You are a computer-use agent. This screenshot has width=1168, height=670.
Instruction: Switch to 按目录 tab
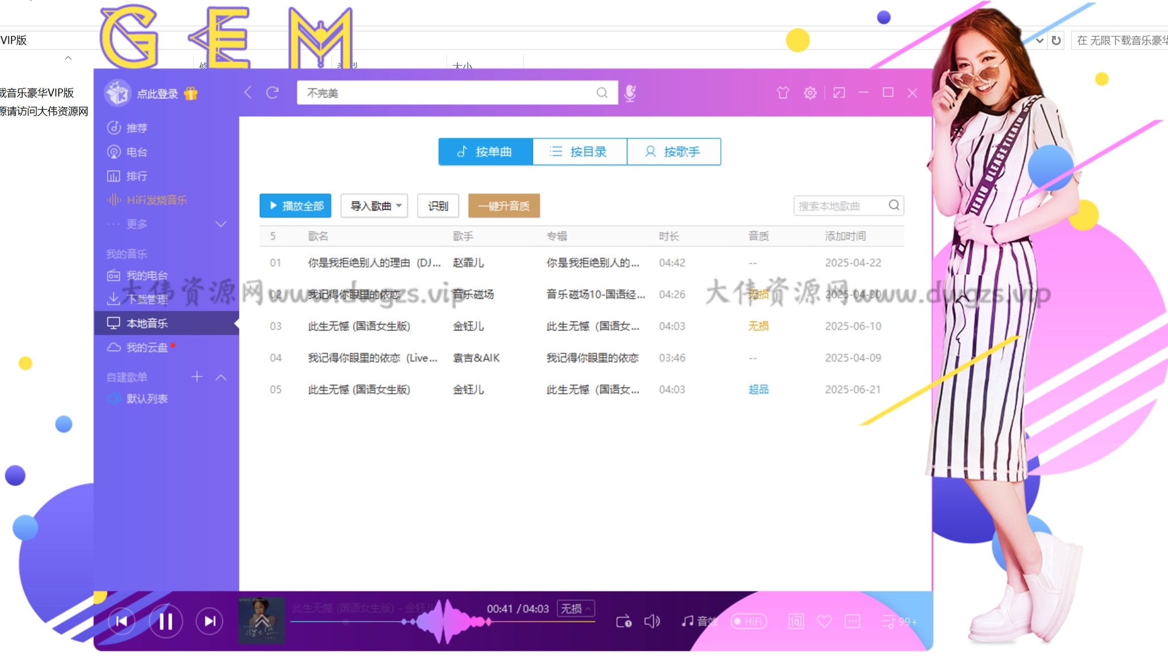point(580,151)
